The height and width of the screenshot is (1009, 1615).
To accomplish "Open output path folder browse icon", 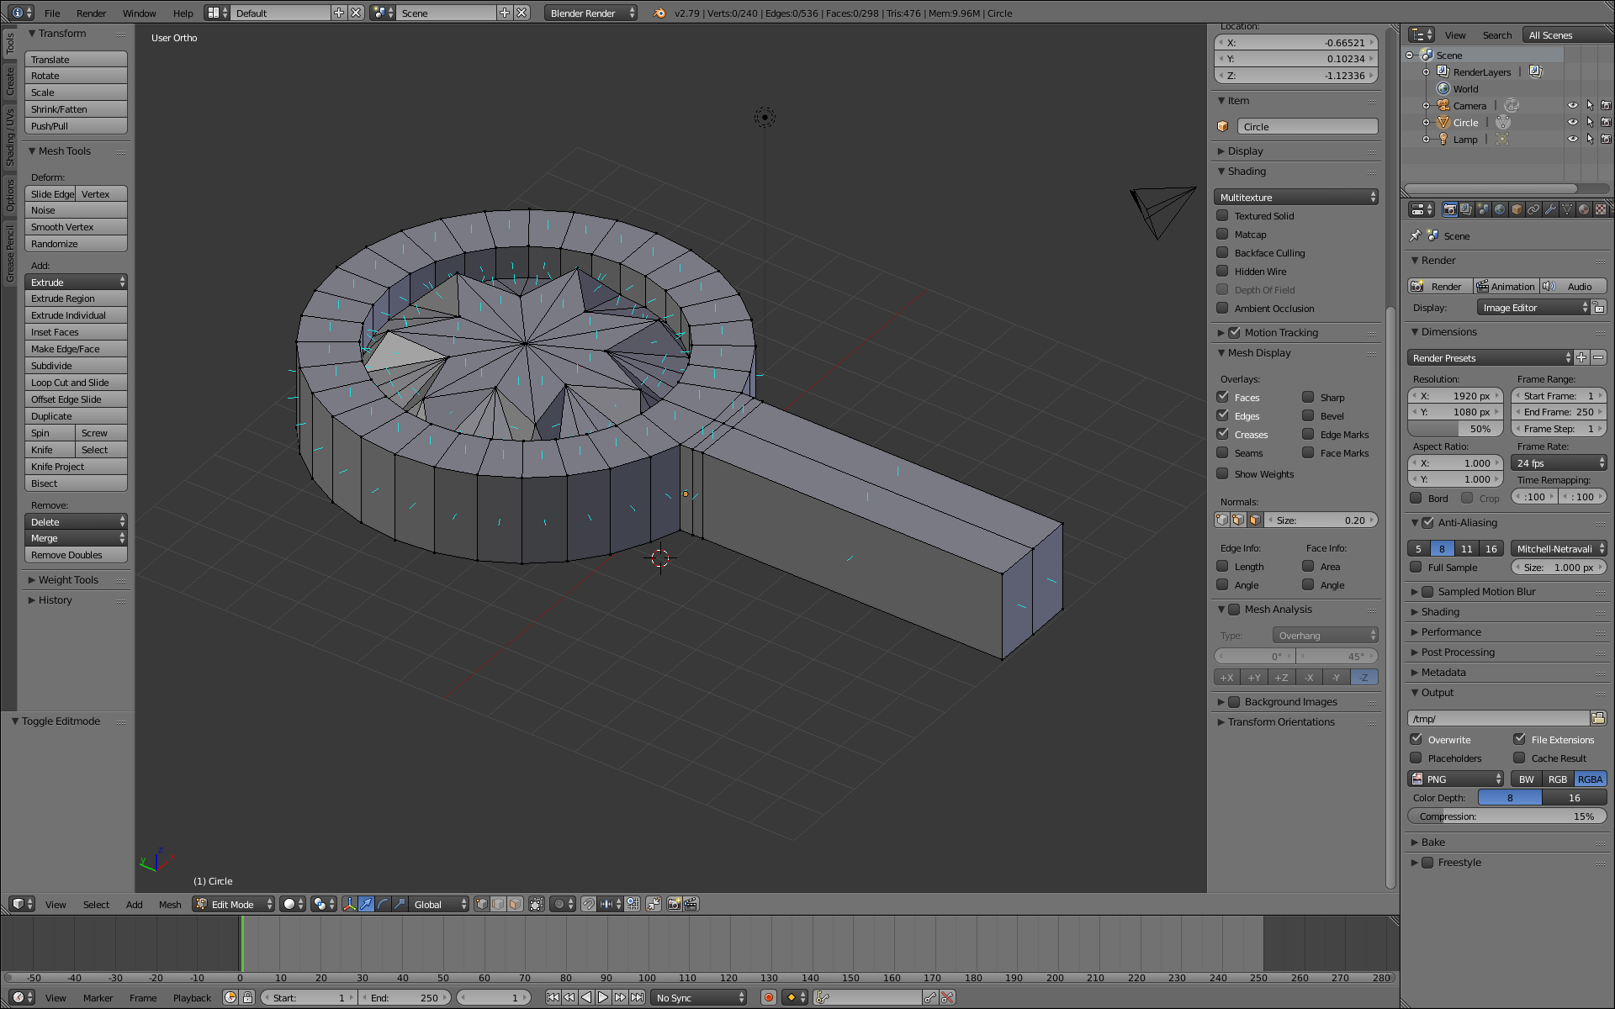I will [1598, 718].
